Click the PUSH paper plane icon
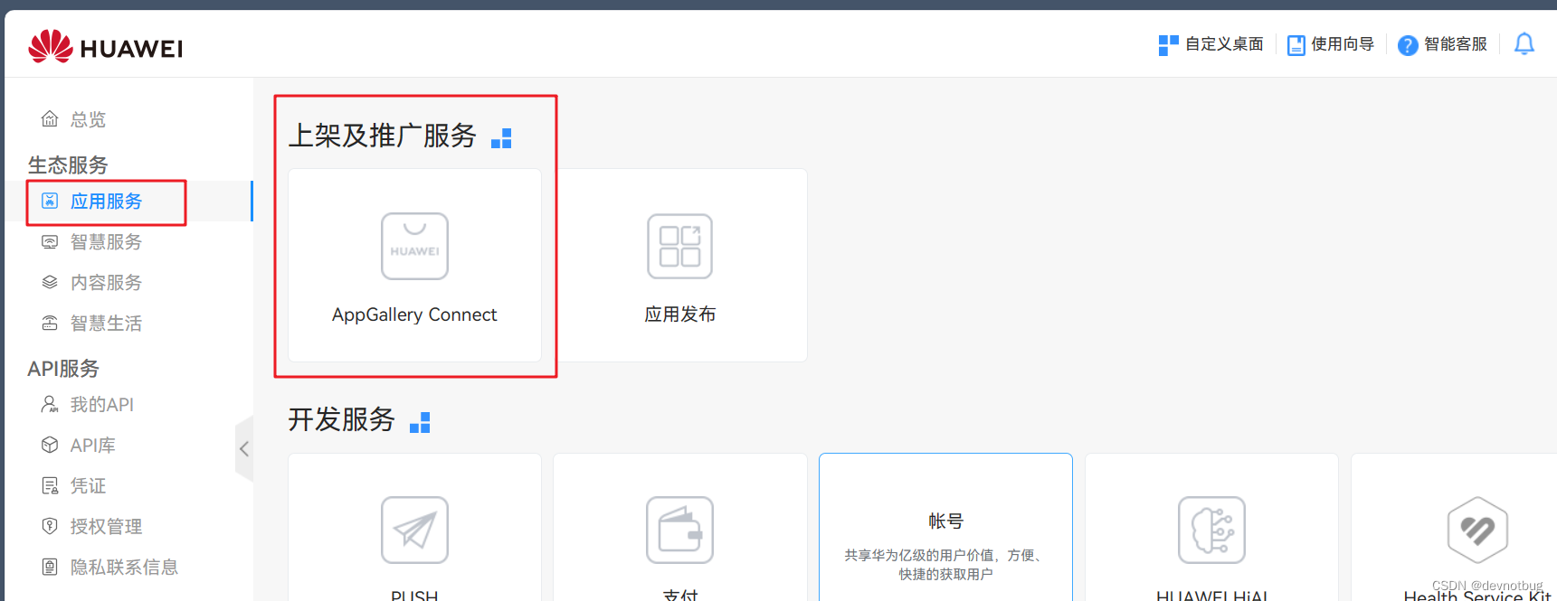This screenshot has width=1557, height=601. coord(414,530)
